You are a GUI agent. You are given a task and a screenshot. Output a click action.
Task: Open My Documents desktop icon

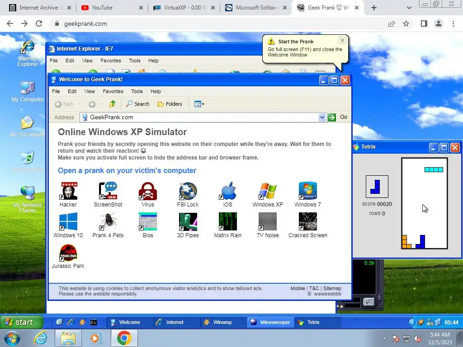pos(28,127)
